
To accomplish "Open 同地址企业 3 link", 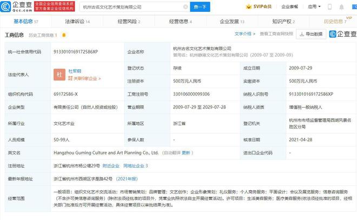I will coord(136,166).
